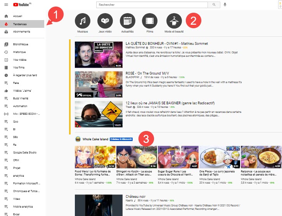Open the Actualités category circle

(128, 21)
